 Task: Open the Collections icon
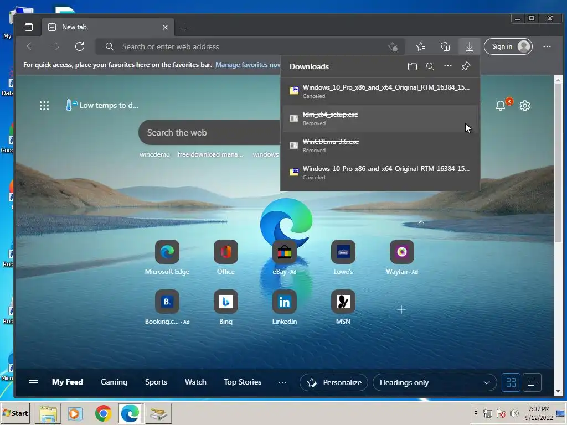point(445,46)
